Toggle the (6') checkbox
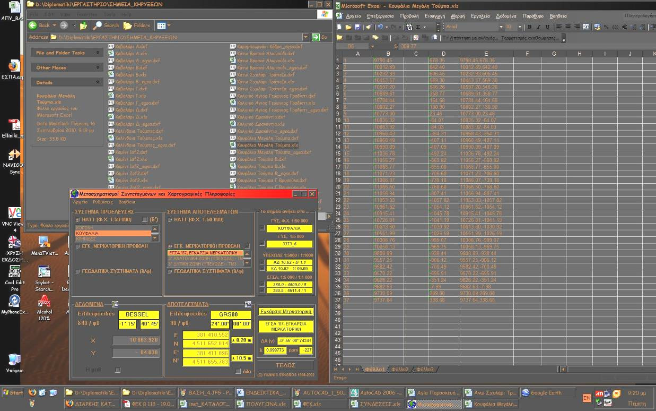This screenshot has height=411, width=656. [x=145, y=220]
